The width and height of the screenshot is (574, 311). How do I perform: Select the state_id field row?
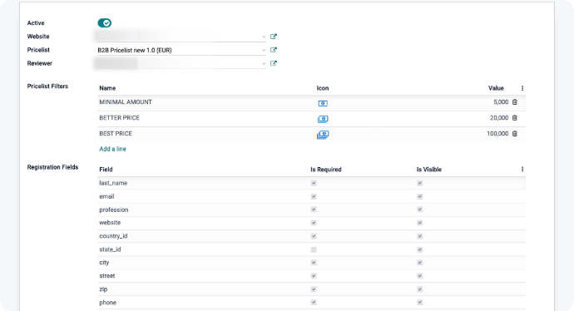point(311,249)
